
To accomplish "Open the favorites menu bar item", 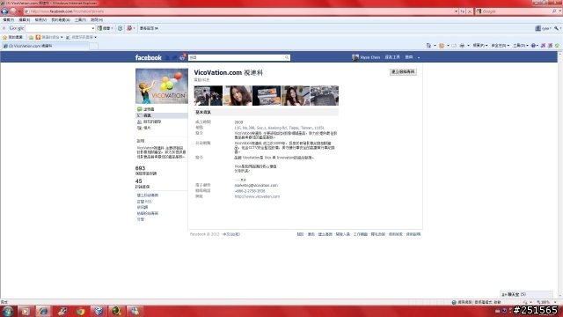I will (61, 19).
